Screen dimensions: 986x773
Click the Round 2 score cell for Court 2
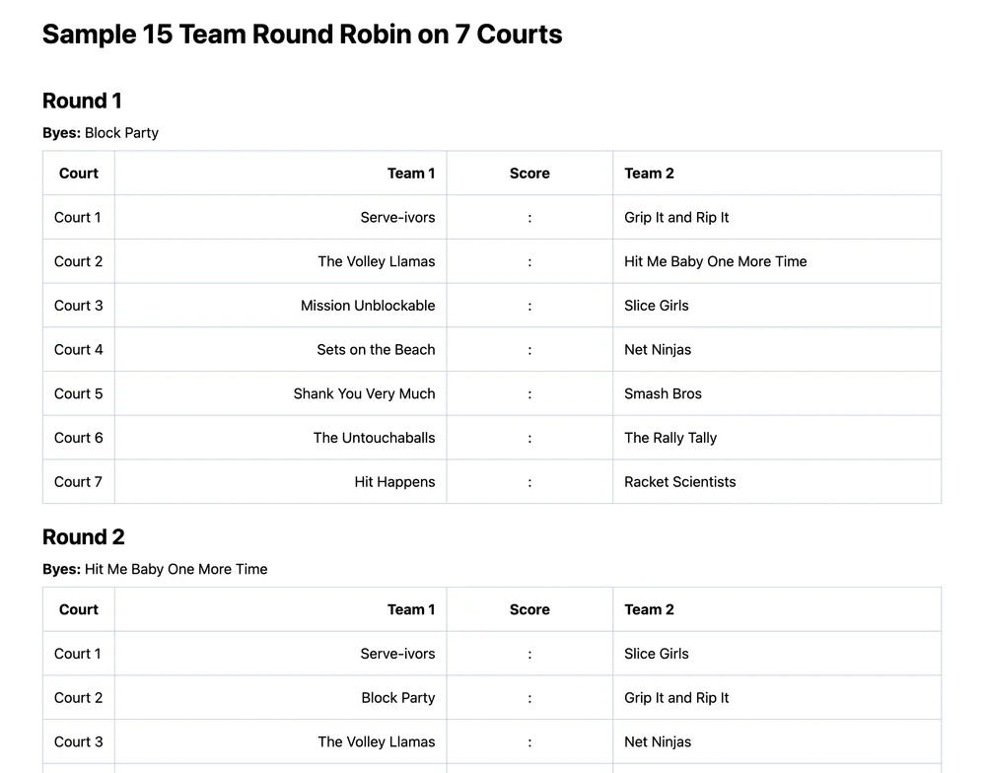(529, 698)
